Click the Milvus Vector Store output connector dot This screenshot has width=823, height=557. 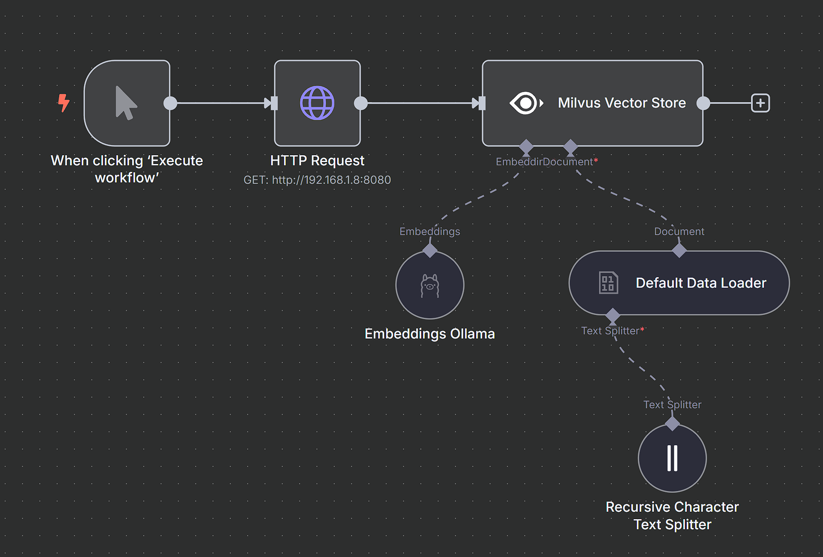[x=703, y=103]
